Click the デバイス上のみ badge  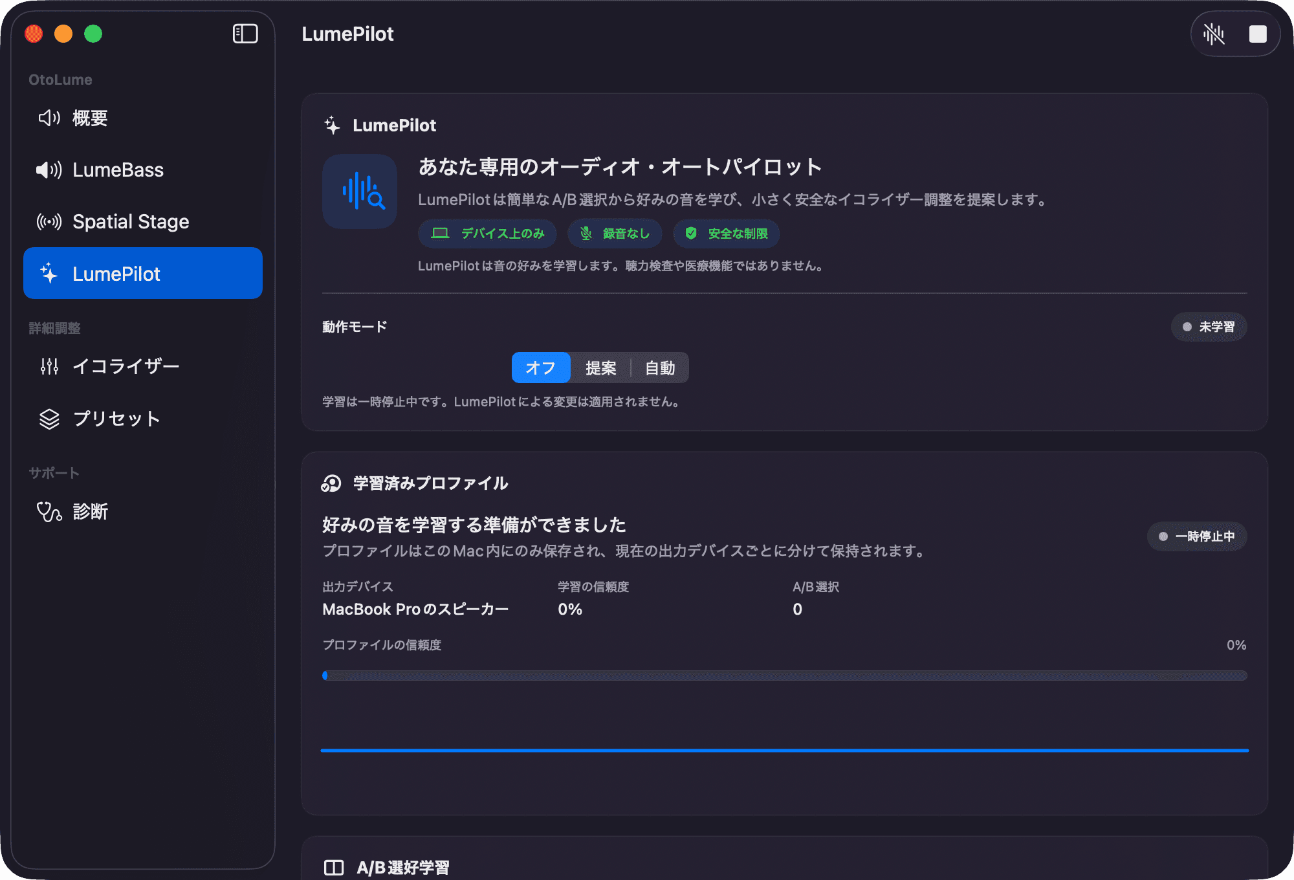click(488, 234)
